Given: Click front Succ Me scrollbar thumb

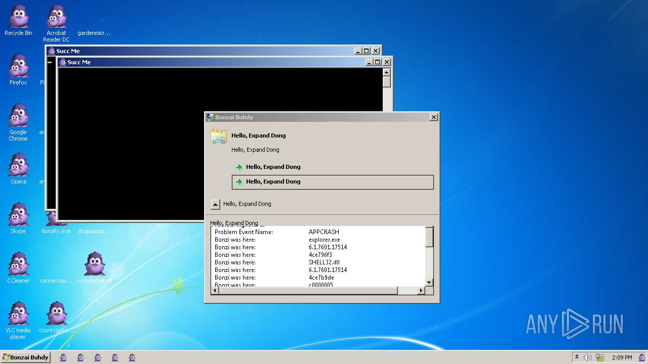Looking at the screenshot, I should (387, 82).
